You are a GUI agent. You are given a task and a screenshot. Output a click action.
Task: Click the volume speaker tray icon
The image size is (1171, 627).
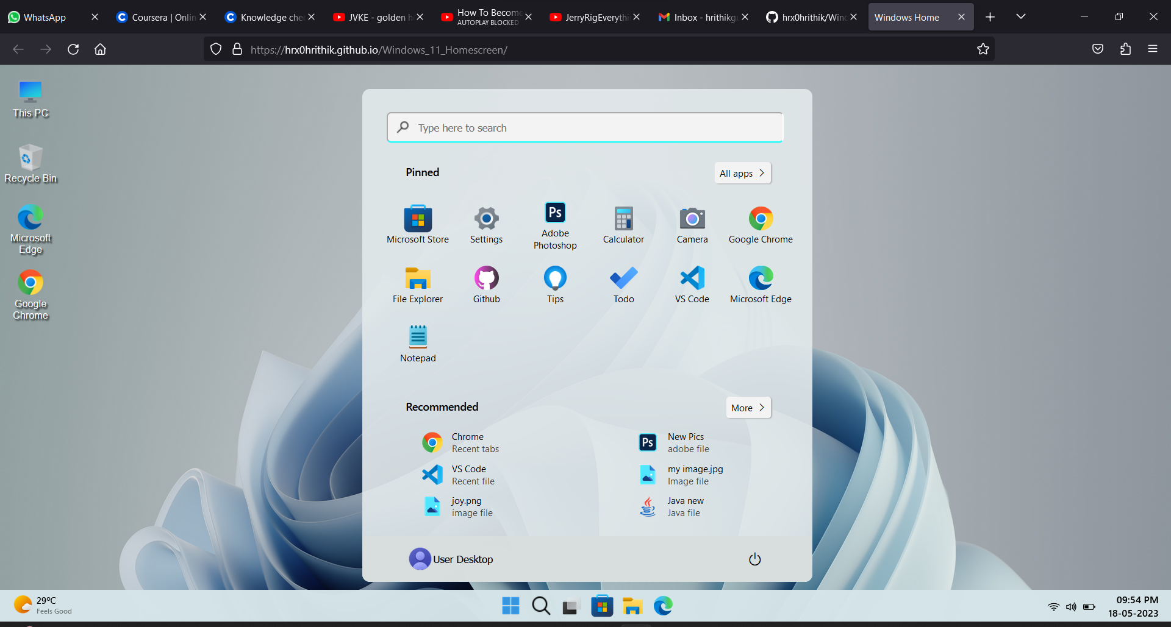(x=1071, y=607)
